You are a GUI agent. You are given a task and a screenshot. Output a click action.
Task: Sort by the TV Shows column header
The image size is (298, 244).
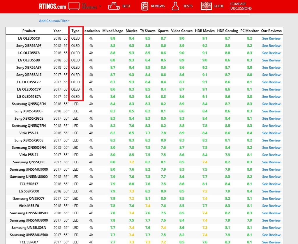click(148, 31)
